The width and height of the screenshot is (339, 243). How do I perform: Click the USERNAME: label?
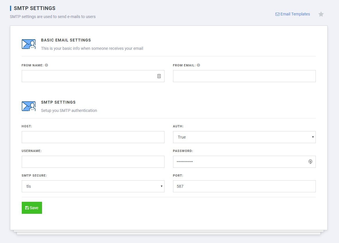click(31, 151)
